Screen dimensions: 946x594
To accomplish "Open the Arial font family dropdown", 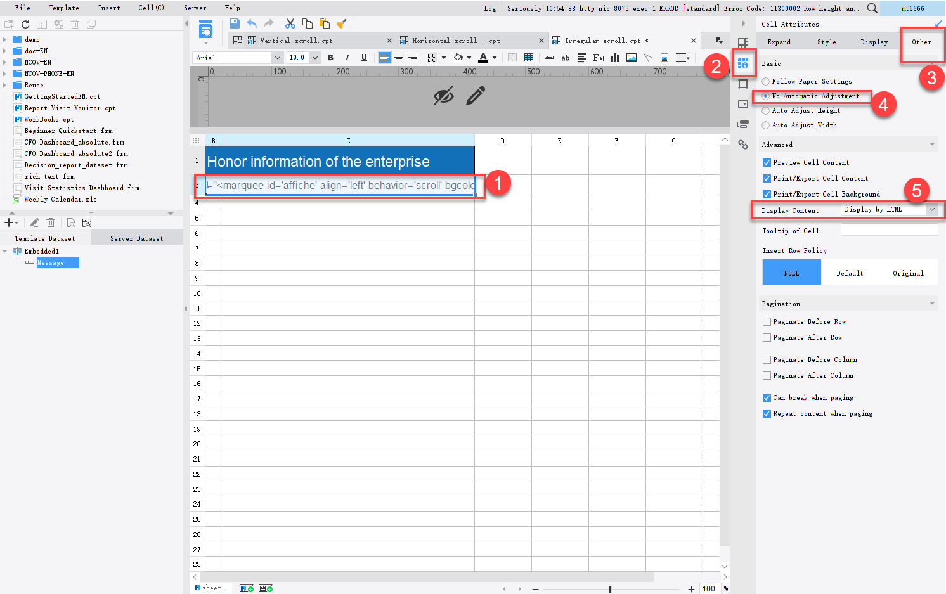I will pyautogui.click(x=277, y=58).
